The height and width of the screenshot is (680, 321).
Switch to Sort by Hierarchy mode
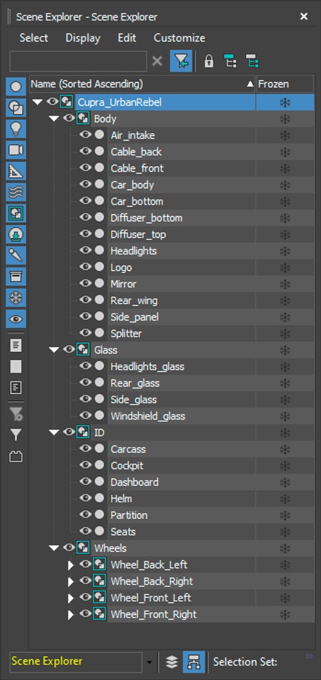point(193,662)
